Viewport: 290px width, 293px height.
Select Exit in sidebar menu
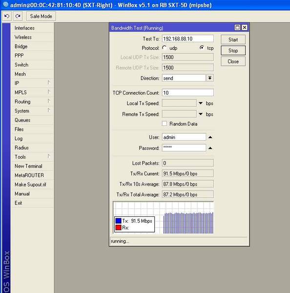click(x=33, y=203)
